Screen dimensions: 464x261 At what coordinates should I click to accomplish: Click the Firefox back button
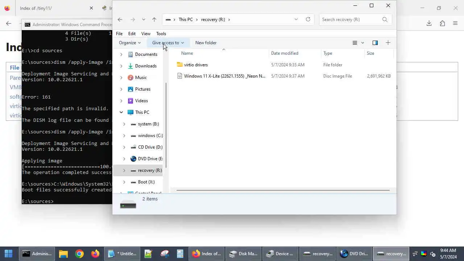9,23
